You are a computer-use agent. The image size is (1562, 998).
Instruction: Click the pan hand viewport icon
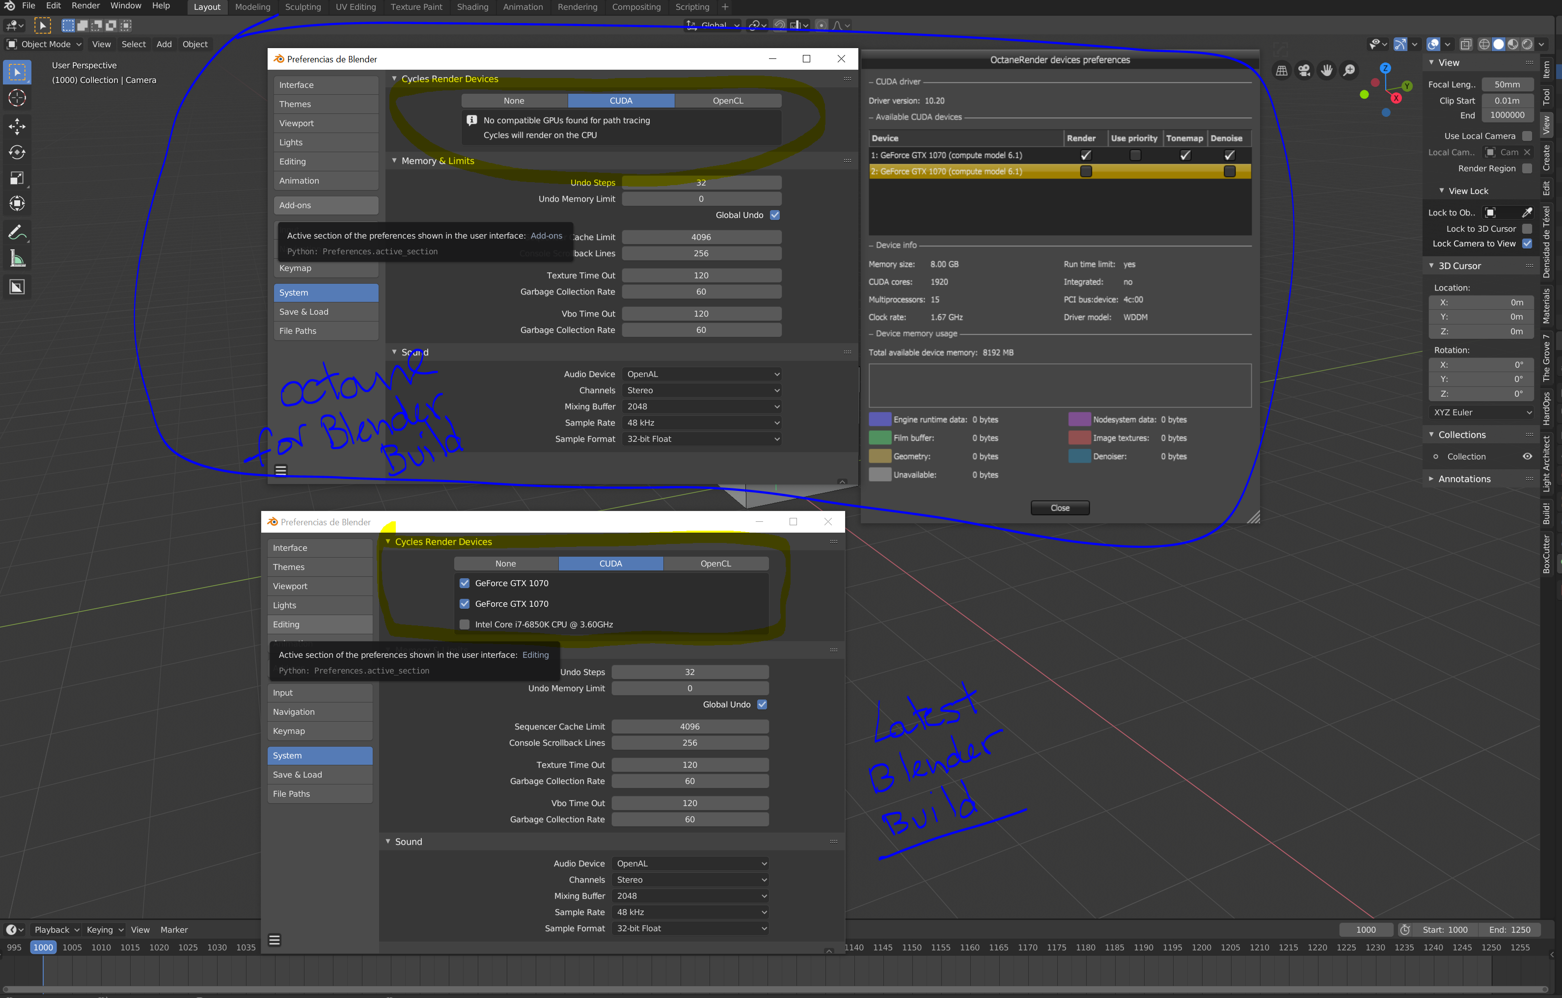(1326, 70)
